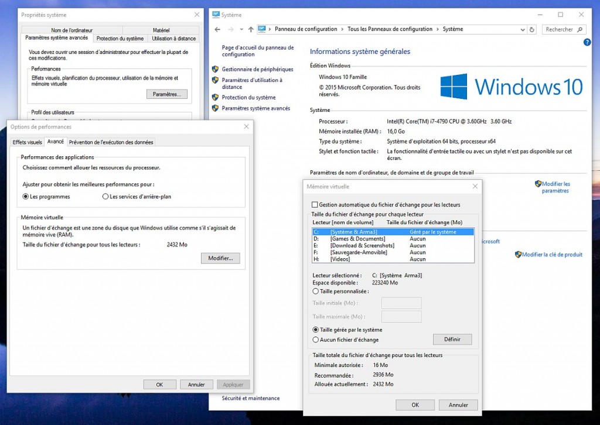The height and width of the screenshot is (425, 600).
Task: Click Taille initiale (Mo) input field
Action: tap(401, 303)
